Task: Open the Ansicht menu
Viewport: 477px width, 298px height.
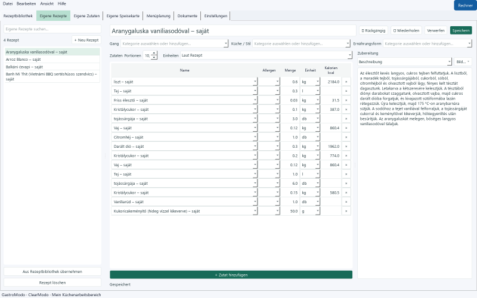Action: pos(47,4)
